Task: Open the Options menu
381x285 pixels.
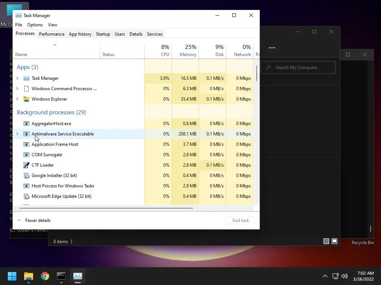Action: click(x=35, y=25)
